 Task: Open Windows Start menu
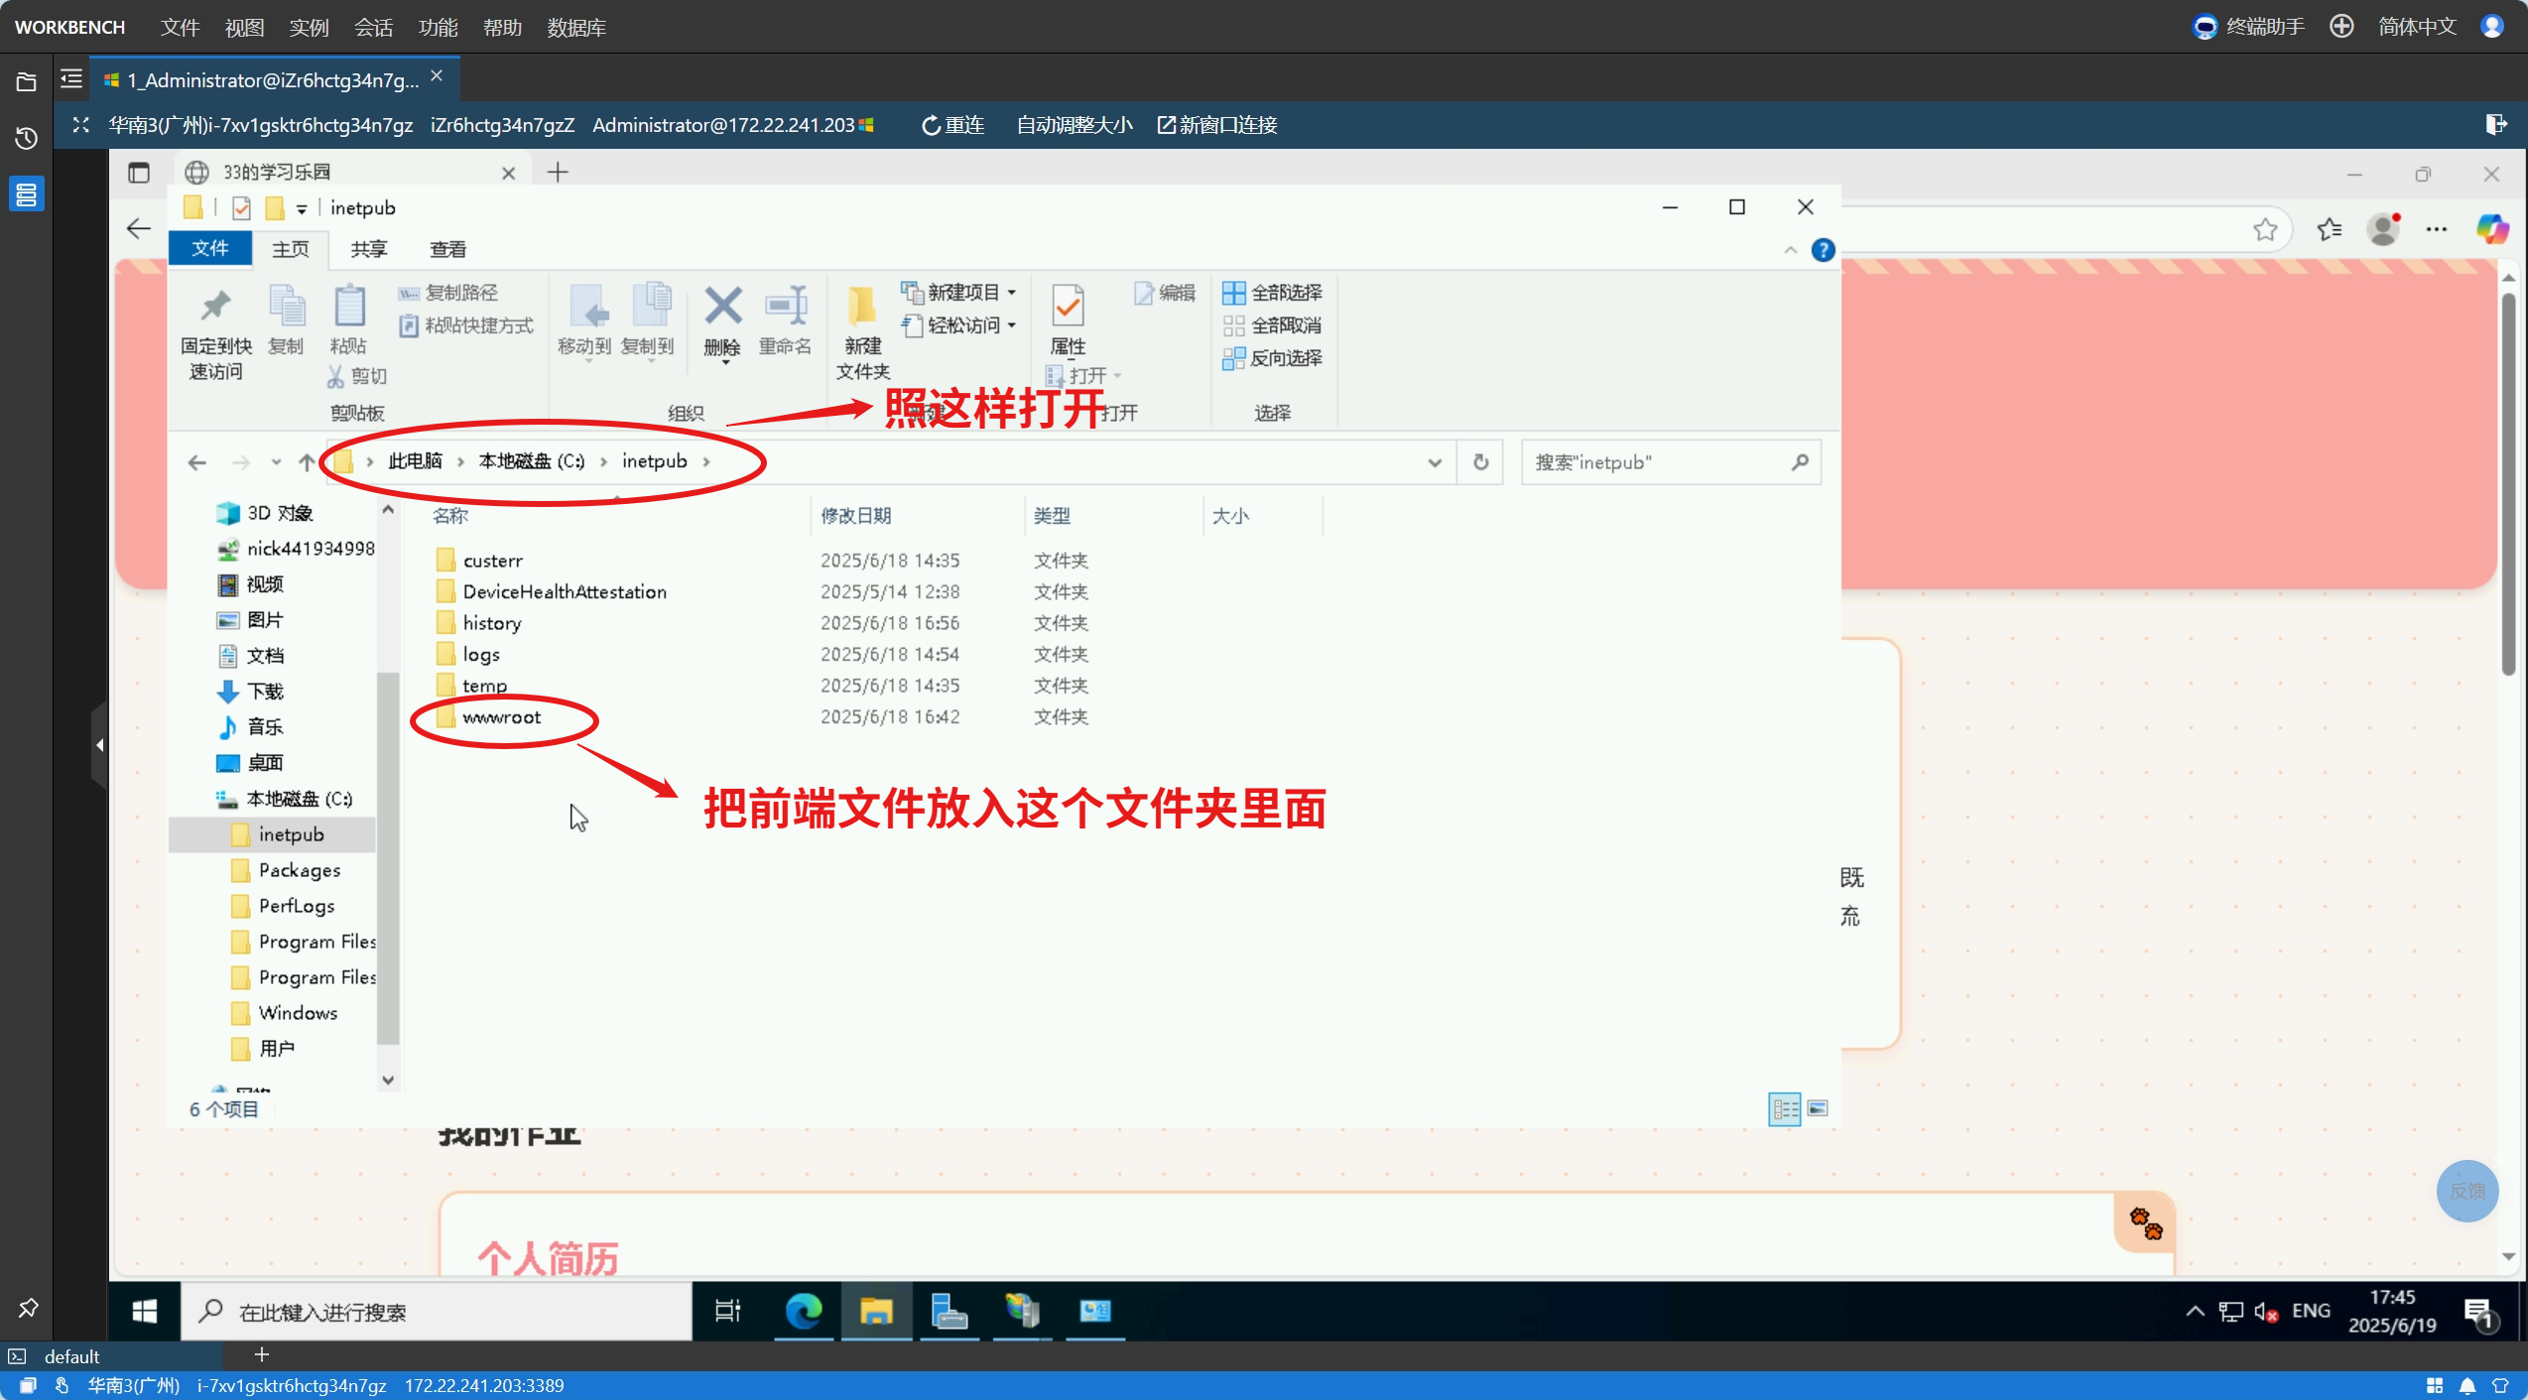(145, 1312)
